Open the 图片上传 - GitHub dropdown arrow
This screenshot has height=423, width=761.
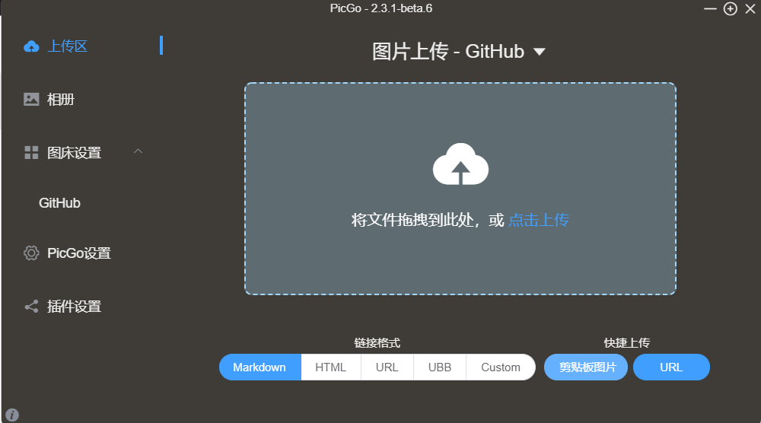pyautogui.click(x=540, y=52)
